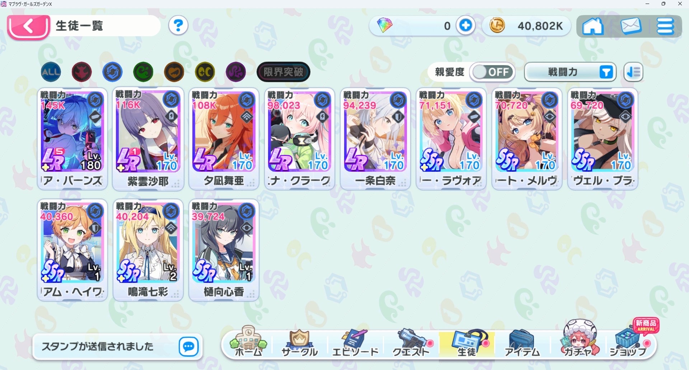This screenshot has height=370, width=689.
Task: Toggle the 親愛度 OFF switch
Action: coord(492,72)
